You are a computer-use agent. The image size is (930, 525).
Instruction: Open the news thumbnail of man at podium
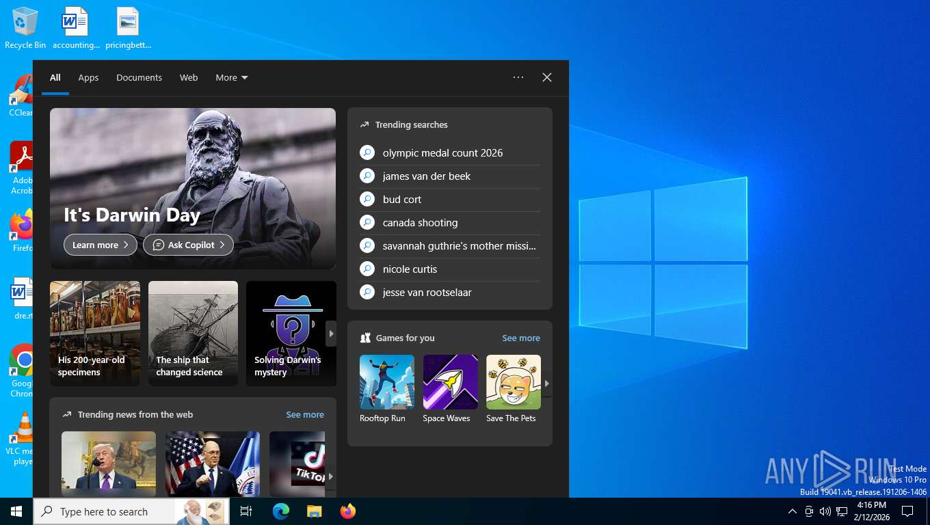coord(109,463)
